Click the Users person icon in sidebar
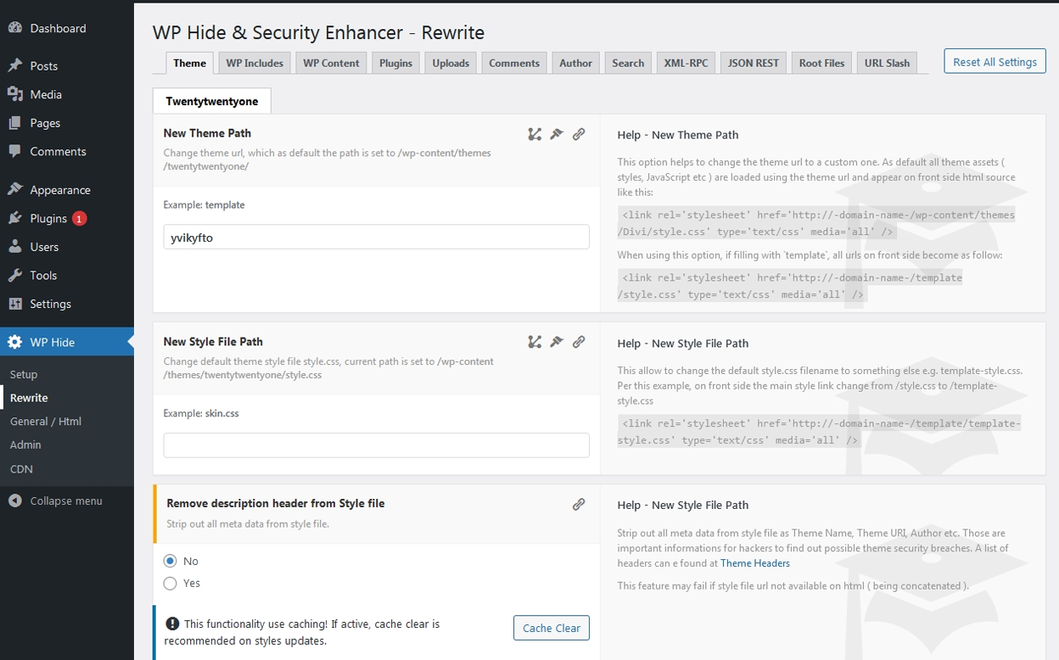The height and width of the screenshot is (660, 1059). point(15,247)
